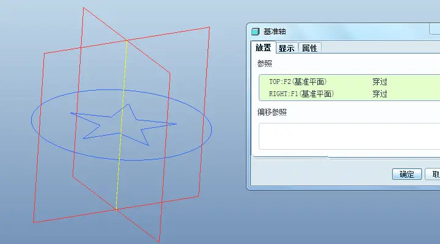Confirm with the 确定 button
Viewport: 440px width, 244px height.
(x=407, y=174)
